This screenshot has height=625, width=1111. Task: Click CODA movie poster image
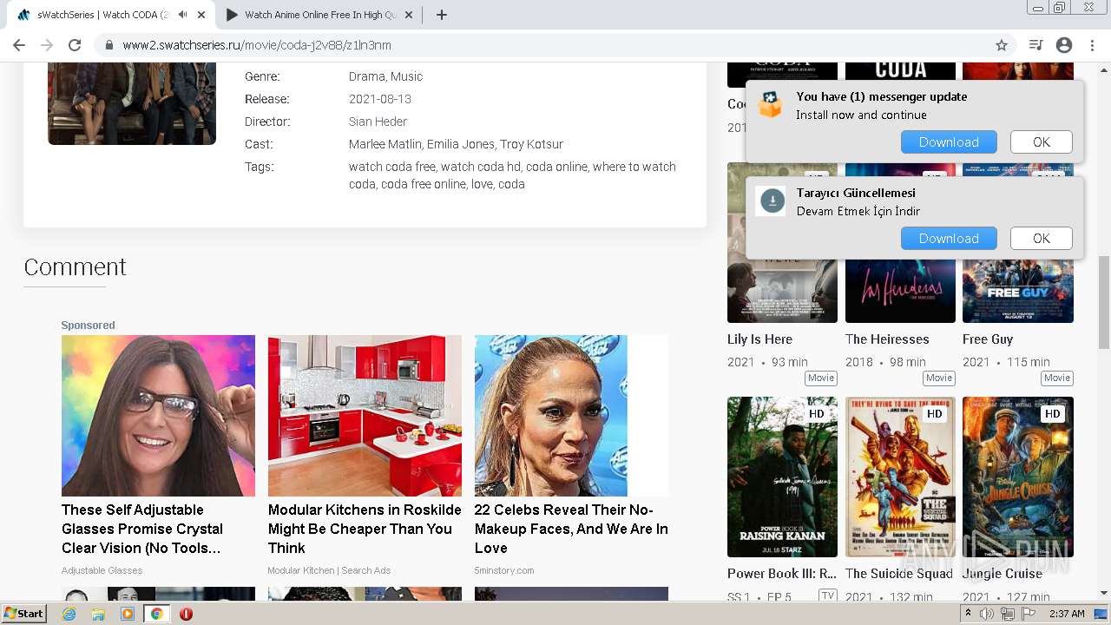pyautogui.click(x=132, y=103)
